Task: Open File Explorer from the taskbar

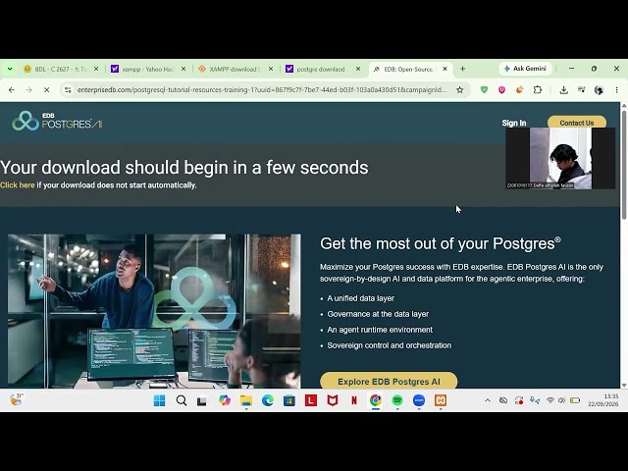Action: 246,400
